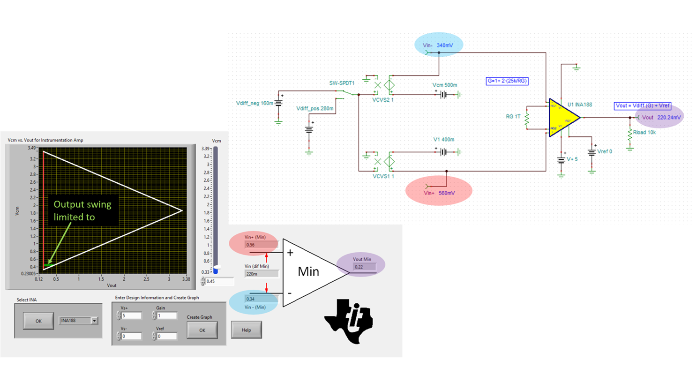Click the Vout Min 0.22 field

tap(364, 267)
